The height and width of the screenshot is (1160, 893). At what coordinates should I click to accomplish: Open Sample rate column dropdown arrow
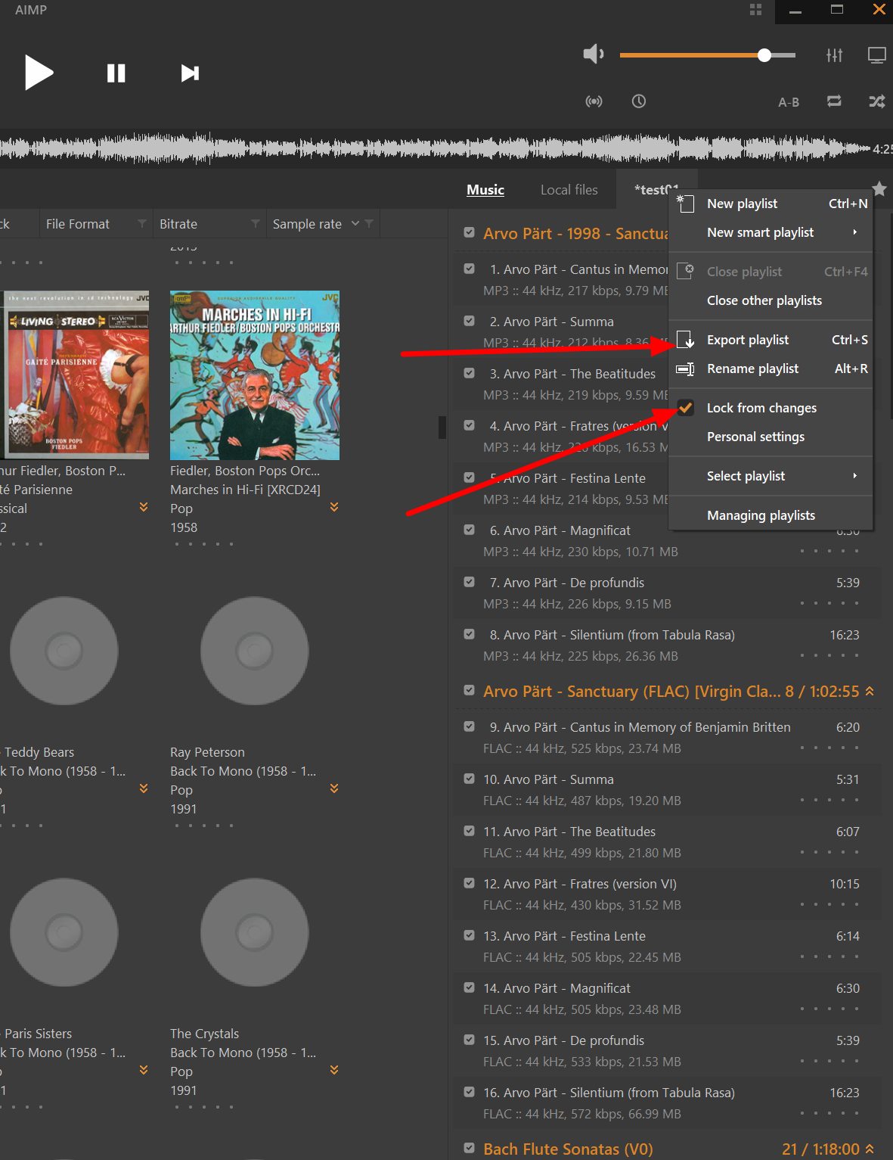pyautogui.click(x=355, y=224)
